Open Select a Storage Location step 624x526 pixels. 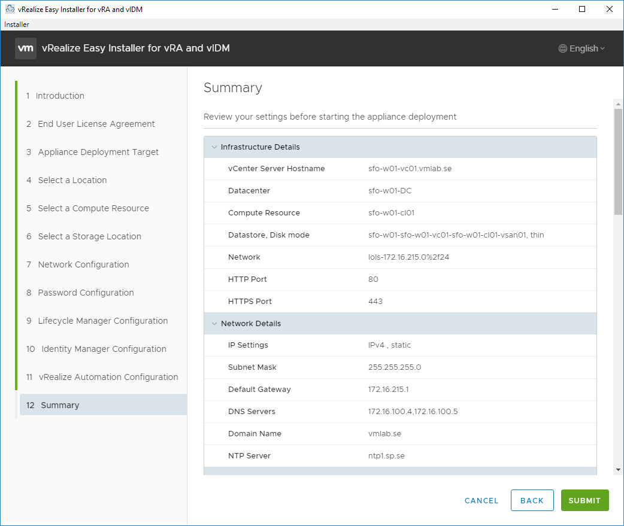(84, 236)
